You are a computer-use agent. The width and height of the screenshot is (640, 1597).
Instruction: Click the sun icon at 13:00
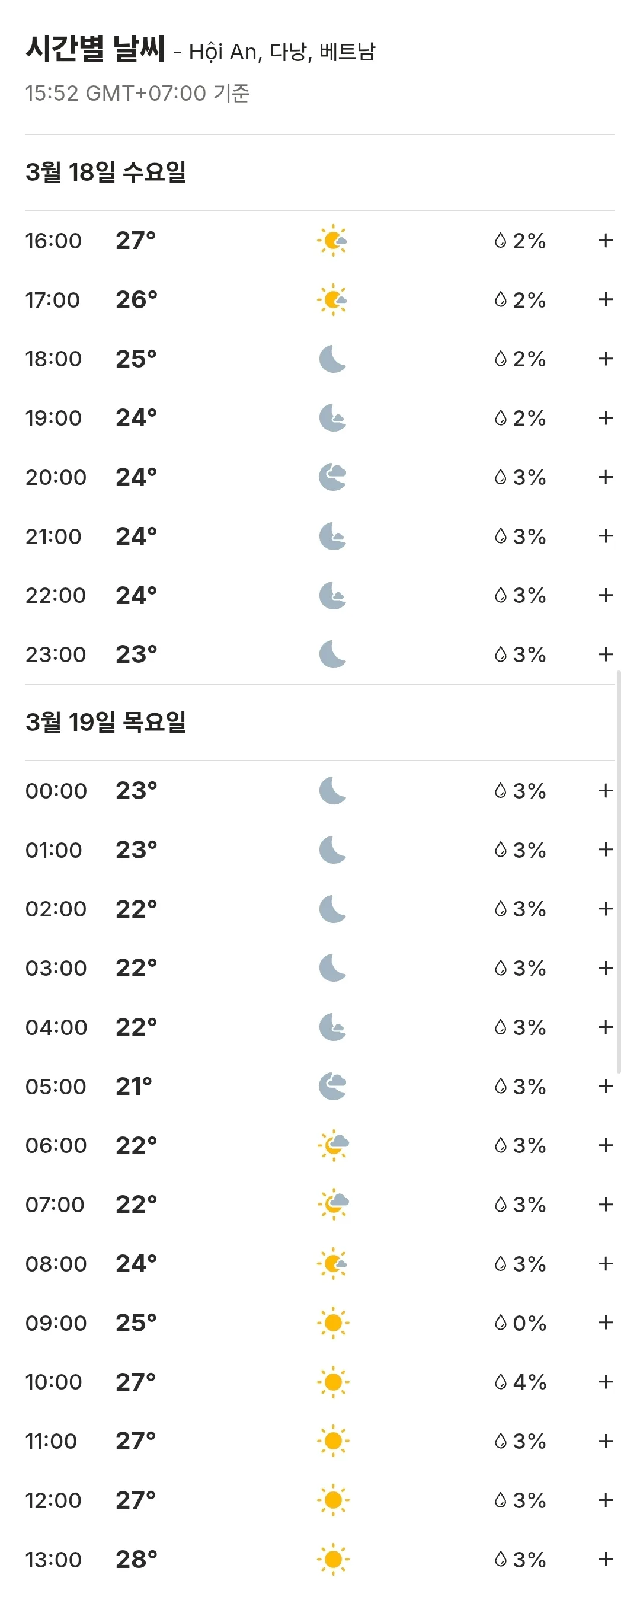click(332, 1559)
